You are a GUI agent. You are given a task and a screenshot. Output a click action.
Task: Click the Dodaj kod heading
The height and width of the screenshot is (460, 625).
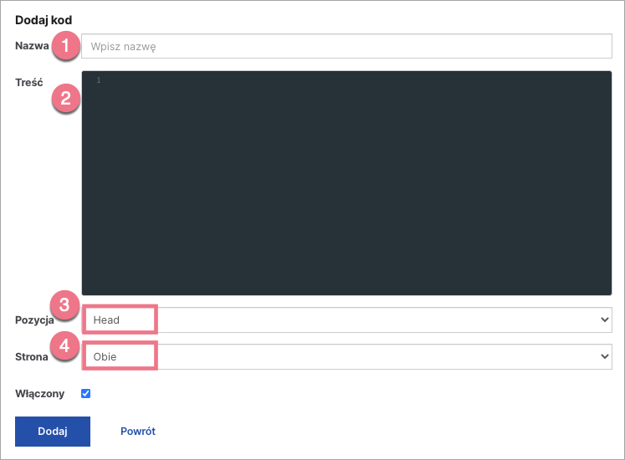click(x=44, y=18)
